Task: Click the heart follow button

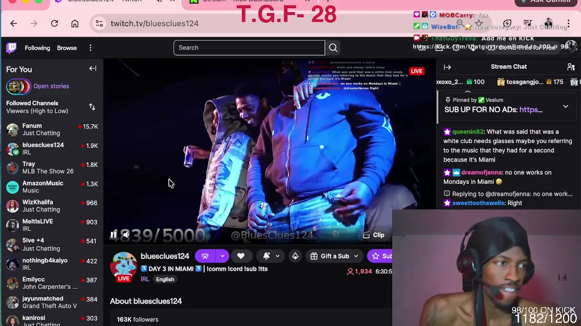Action: point(241,256)
